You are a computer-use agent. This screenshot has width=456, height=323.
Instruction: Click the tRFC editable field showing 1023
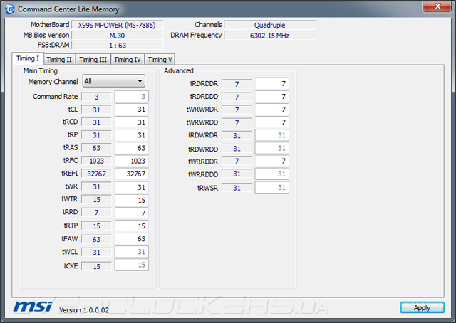click(131, 161)
